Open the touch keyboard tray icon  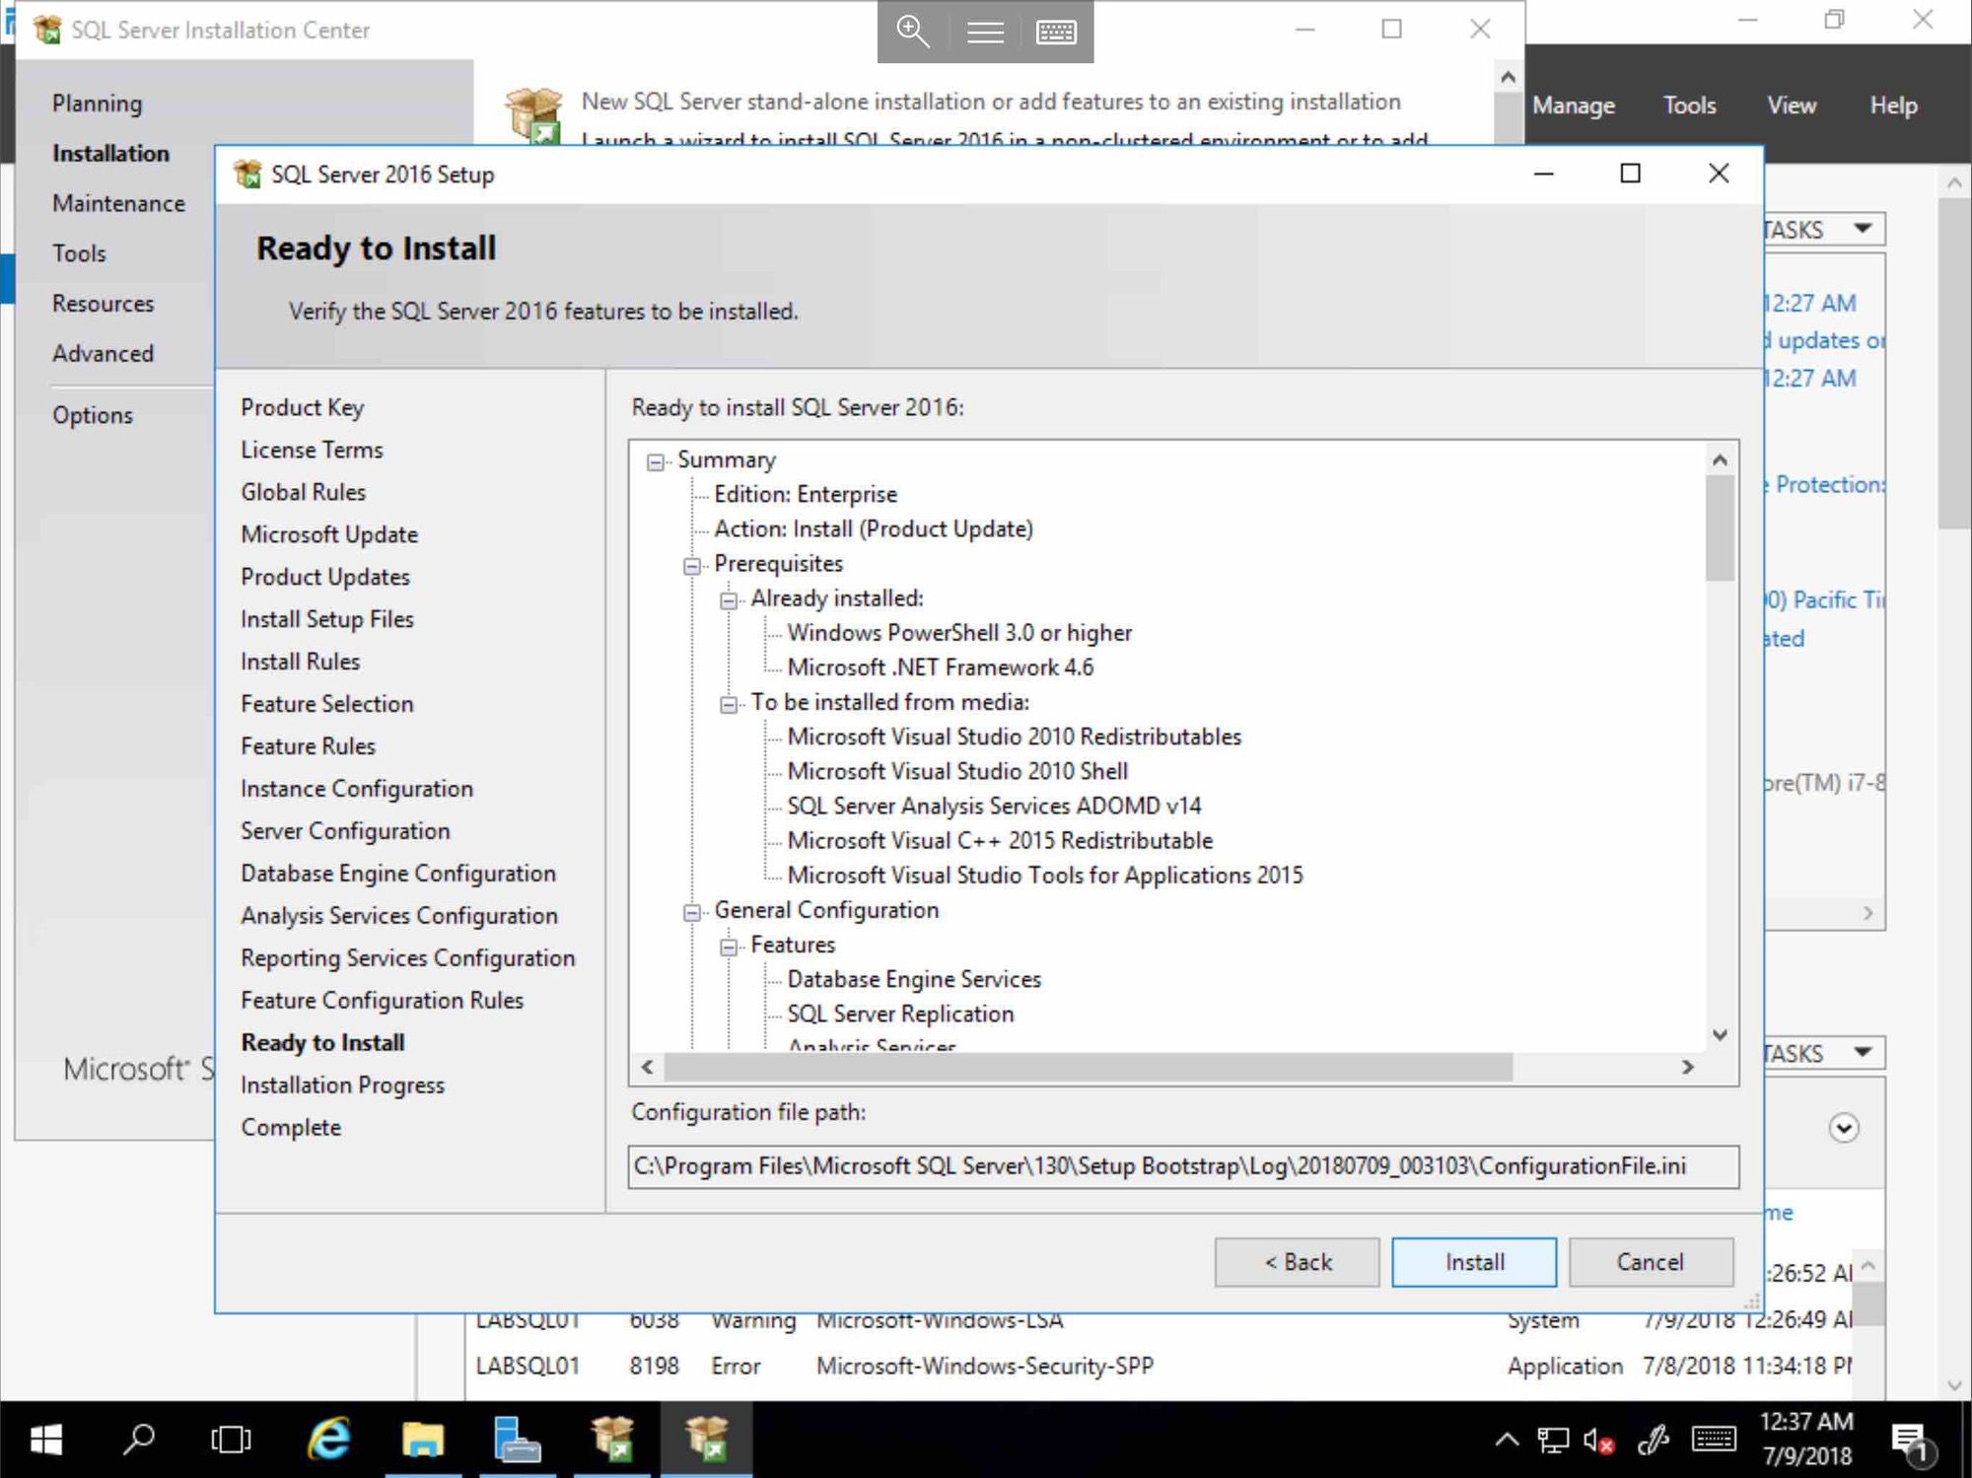point(1714,1440)
